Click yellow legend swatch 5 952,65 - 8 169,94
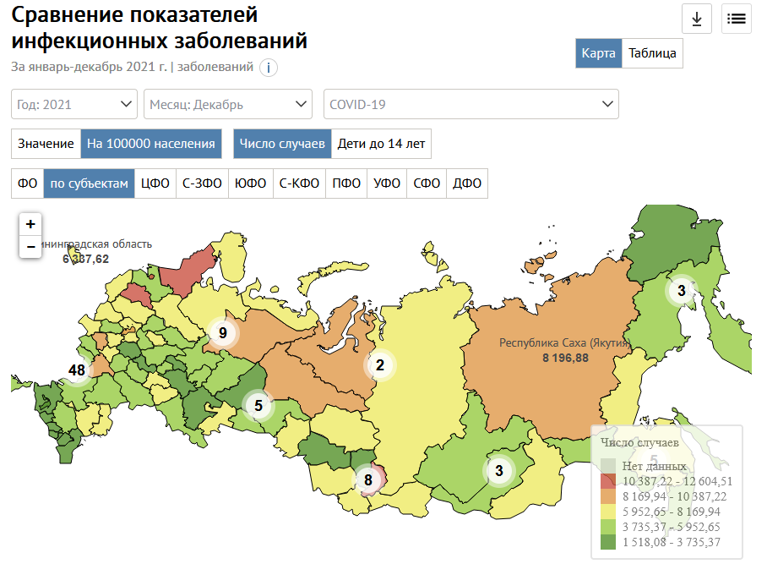This screenshot has width=767, height=564. click(608, 512)
